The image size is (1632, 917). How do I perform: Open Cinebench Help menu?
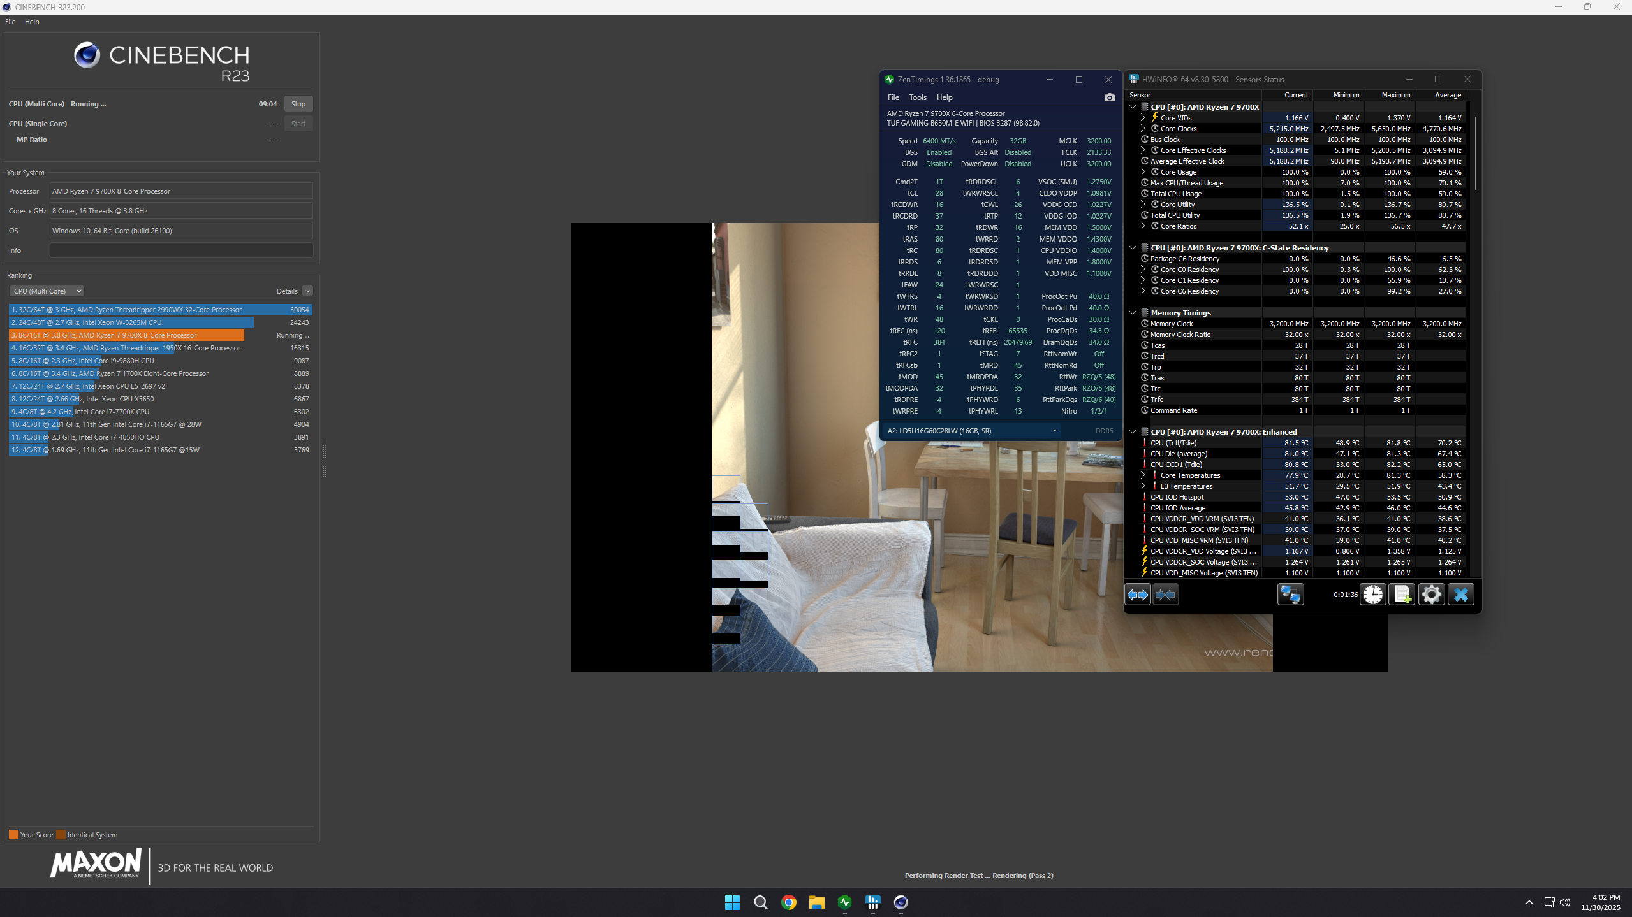(32, 22)
